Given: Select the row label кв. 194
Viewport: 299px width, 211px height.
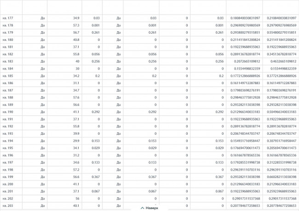Looking at the screenshot, I should tap(8, 141).
